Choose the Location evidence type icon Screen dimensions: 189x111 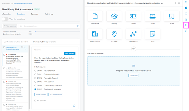[x=114, y=34]
